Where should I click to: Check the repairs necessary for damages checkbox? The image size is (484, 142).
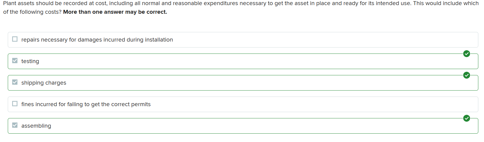(x=15, y=39)
